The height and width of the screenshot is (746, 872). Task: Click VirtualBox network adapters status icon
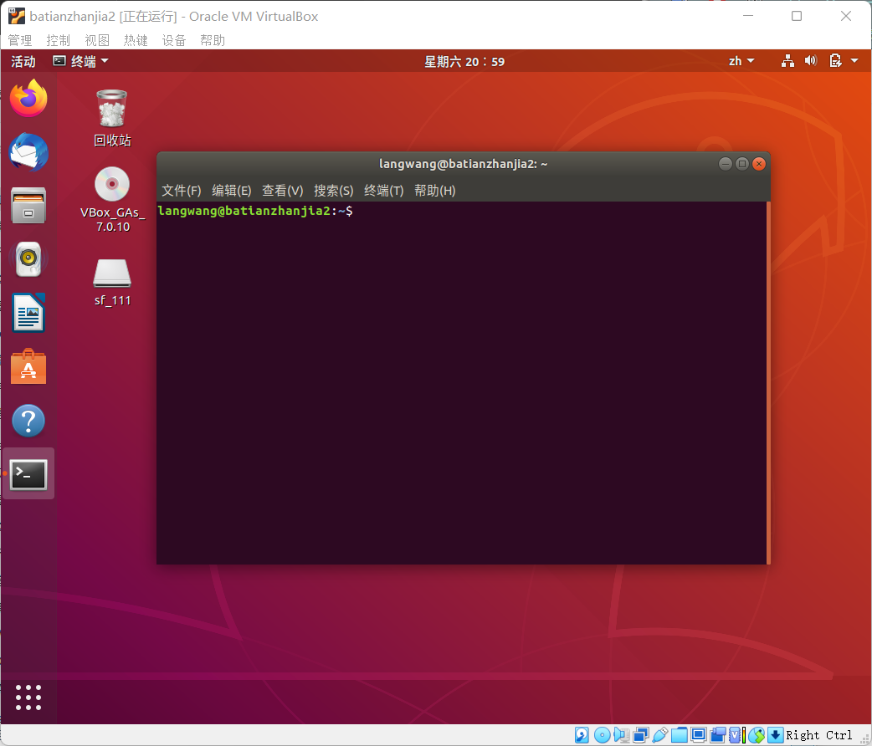[x=641, y=735]
